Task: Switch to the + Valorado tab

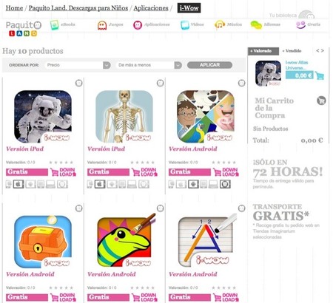Action: click(x=263, y=51)
